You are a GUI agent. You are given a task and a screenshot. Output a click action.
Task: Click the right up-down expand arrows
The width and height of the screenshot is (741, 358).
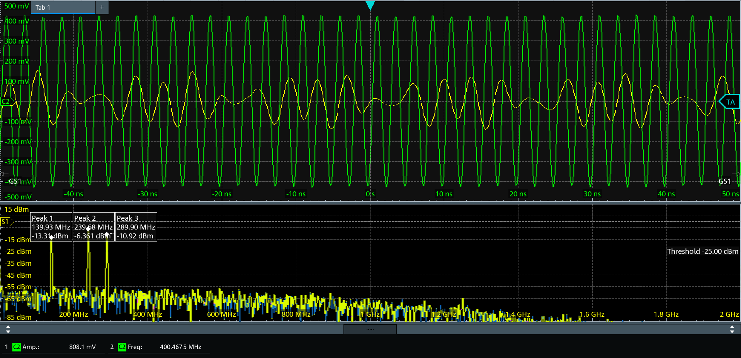coord(732,329)
